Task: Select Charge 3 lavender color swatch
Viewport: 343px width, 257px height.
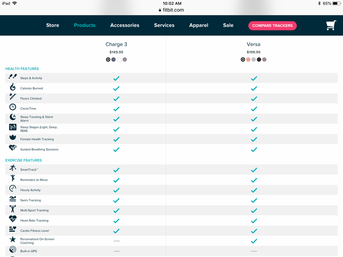Action: point(125,59)
